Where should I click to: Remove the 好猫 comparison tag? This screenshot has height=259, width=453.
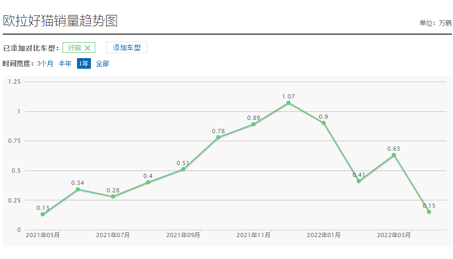point(88,48)
